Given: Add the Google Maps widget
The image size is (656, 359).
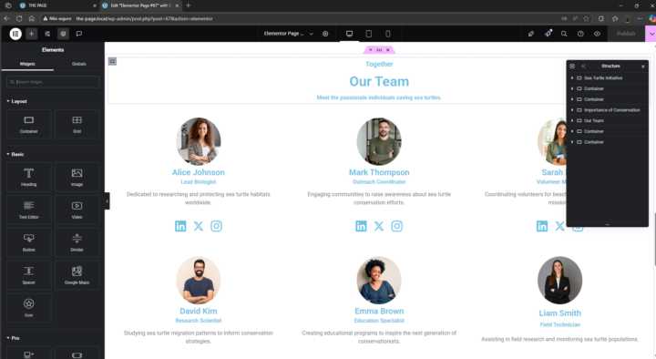Looking at the screenshot, I should (x=77, y=275).
